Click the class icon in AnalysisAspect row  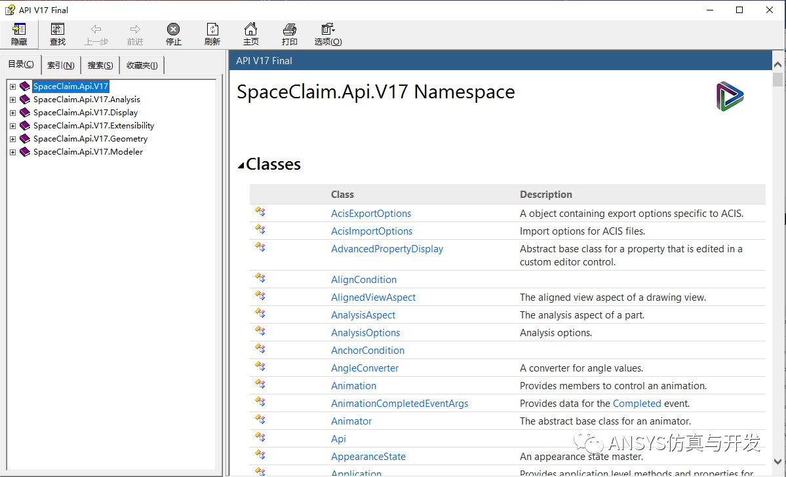click(260, 313)
